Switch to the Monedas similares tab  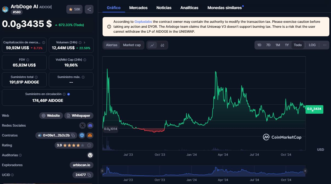pyautogui.click(x=225, y=8)
